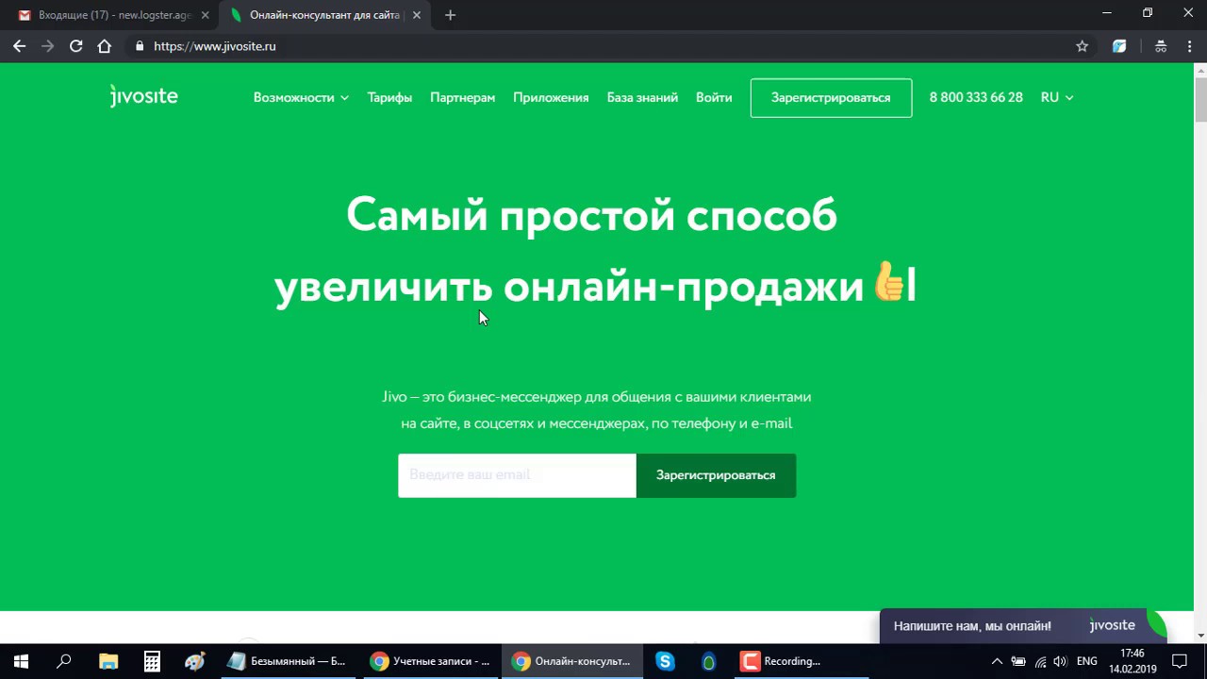Click the email input field
Viewport: 1207px width, 679px height.
pyautogui.click(x=517, y=475)
